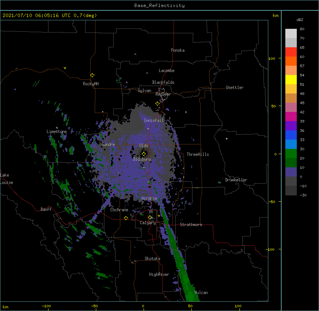Click the orange 57-60 dBZ legend swatch
This screenshot has height=311, width=319.
click(291, 61)
